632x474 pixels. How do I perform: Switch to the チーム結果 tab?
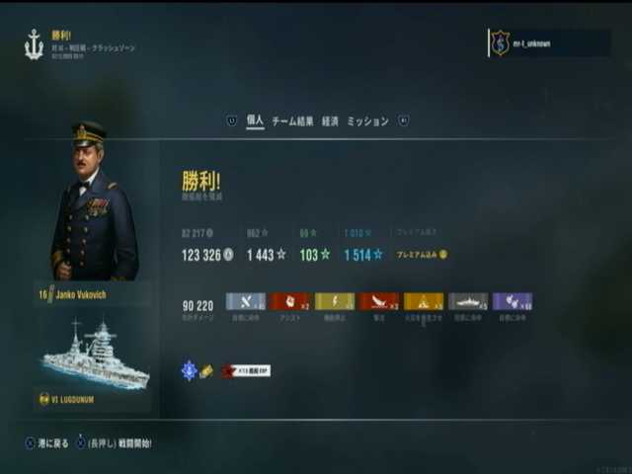click(x=292, y=120)
